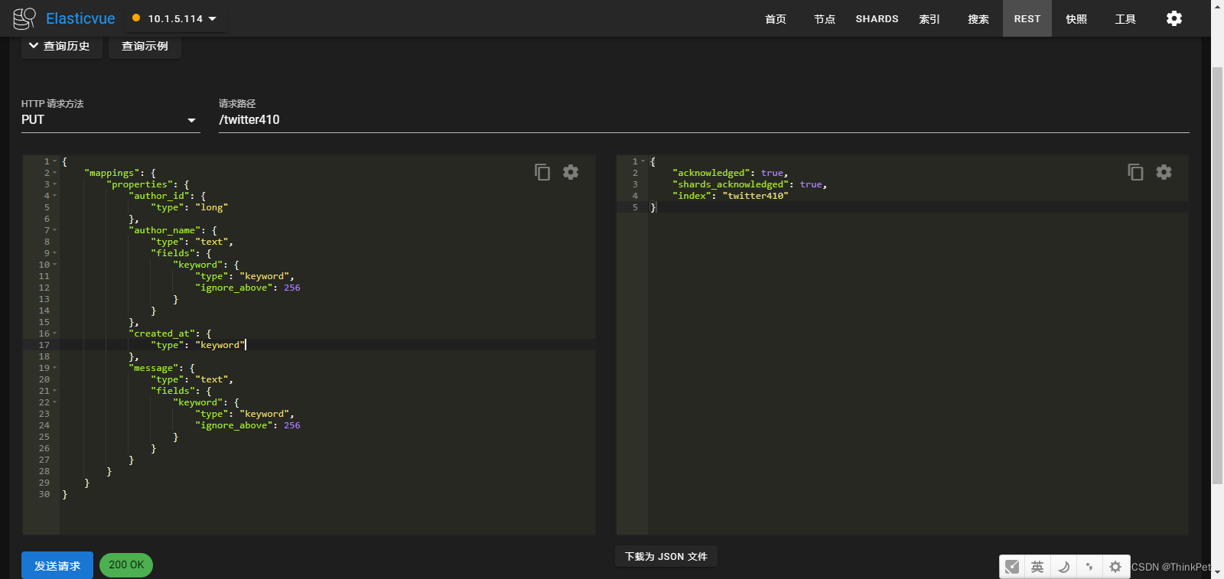Collapse the author_id fold at line 4
Viewport: 1224px width, 579px height.
pos(55,196)
